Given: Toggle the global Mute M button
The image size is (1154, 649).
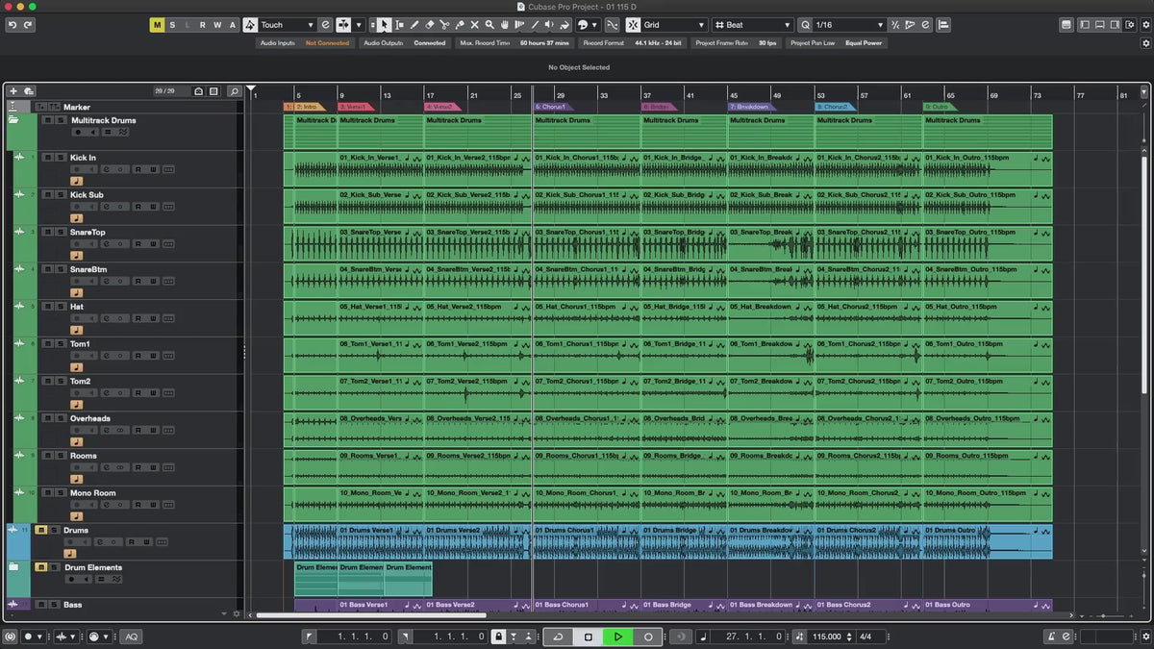Looking at the screenshot, I should 157,25.
